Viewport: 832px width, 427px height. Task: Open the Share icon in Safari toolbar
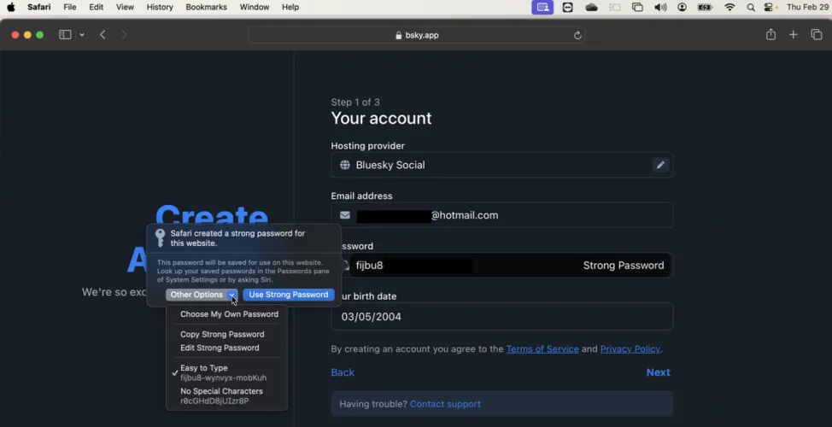tap(770, 35)
